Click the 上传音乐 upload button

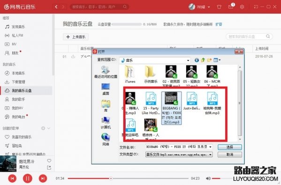(76, 37)
